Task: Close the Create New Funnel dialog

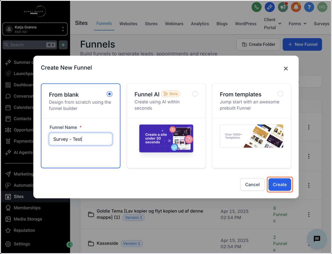Action: pos(286,68)
